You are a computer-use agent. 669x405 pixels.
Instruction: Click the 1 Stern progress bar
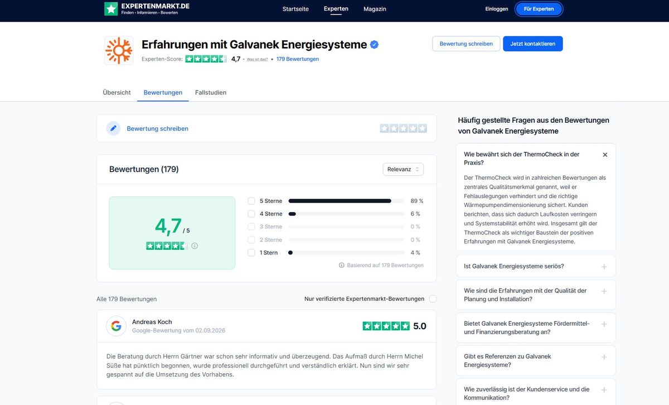(346, 253)
